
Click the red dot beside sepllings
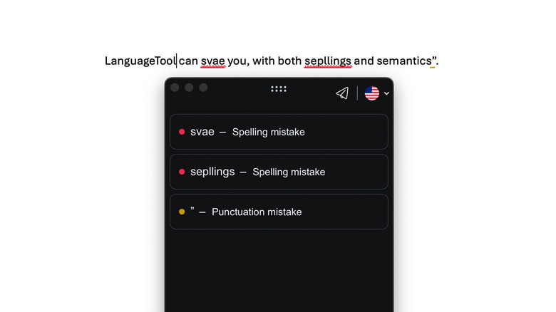click(x=182, y=172)
